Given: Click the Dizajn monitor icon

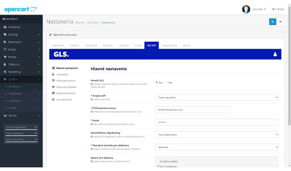Looking at the screenshot, I should (x=5, y=49).
